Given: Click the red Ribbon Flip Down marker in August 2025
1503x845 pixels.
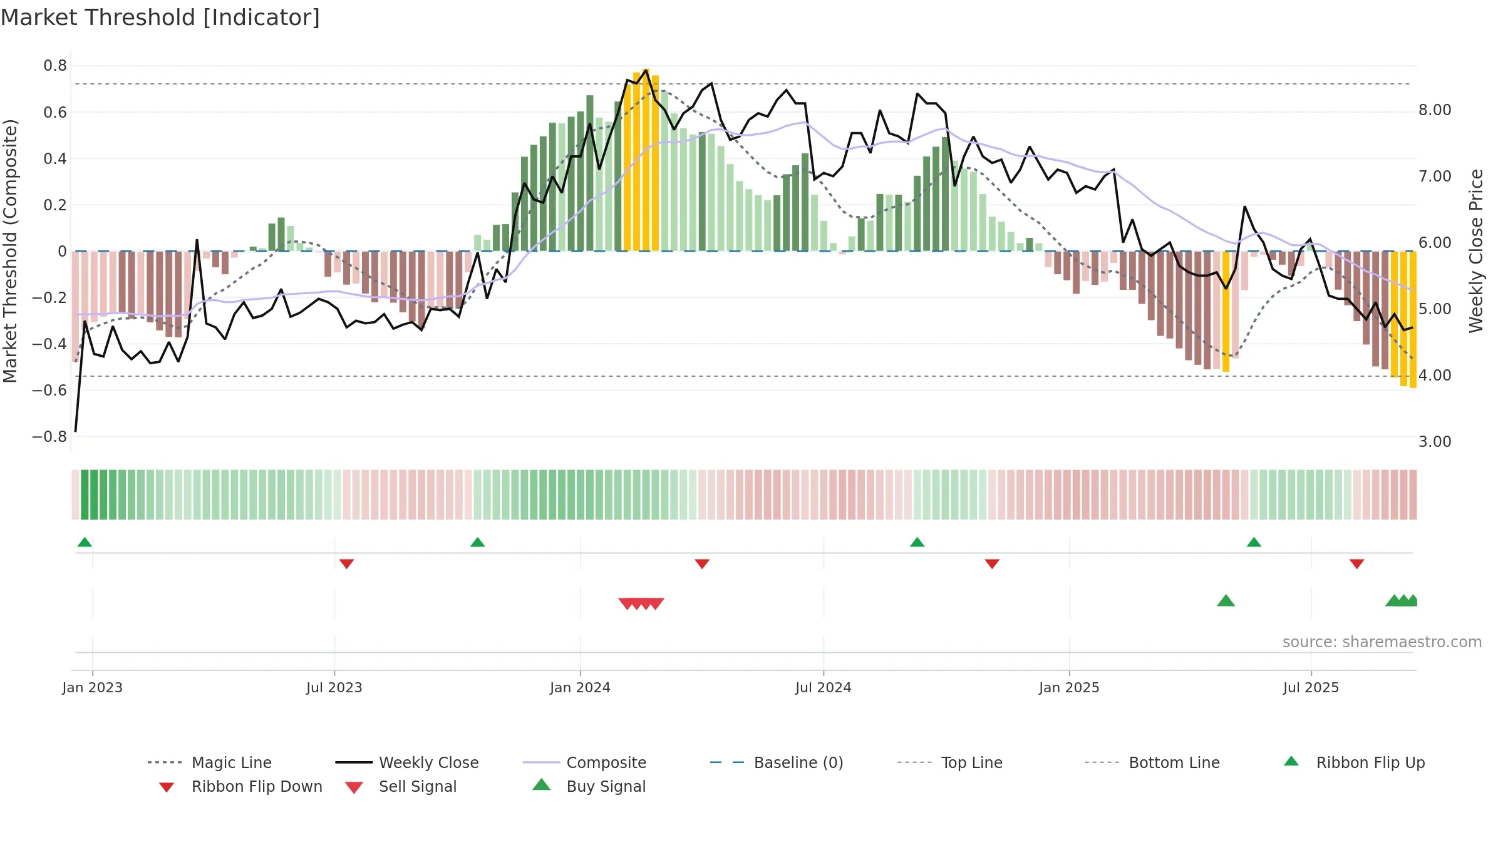Looking at the screenshot, I should (1357, 564).
